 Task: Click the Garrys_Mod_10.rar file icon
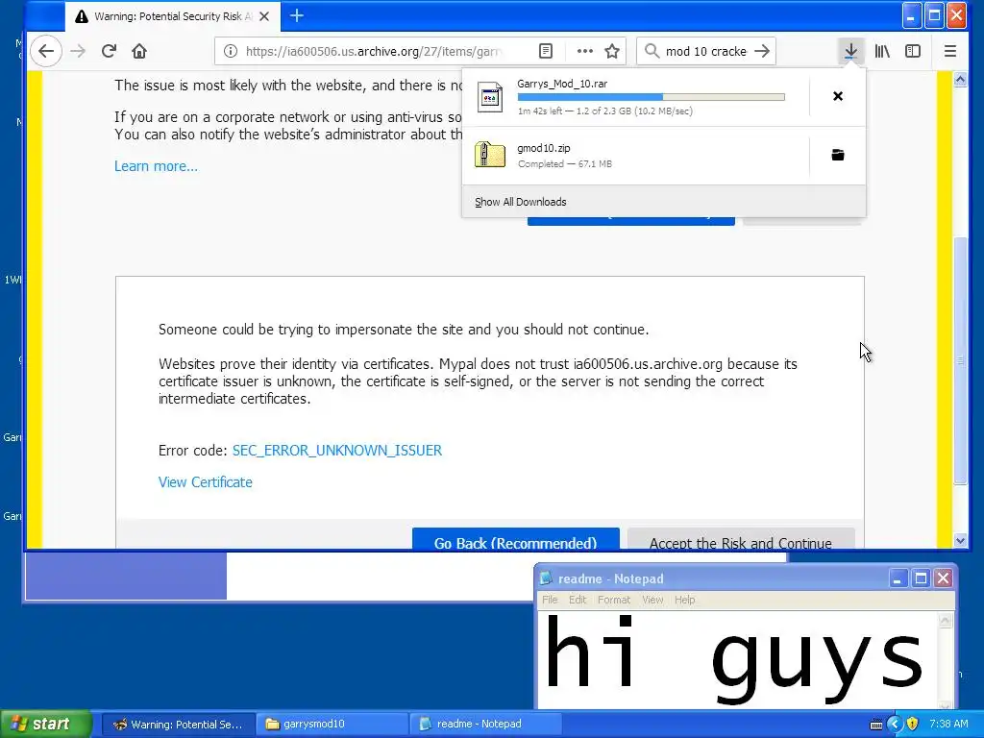click(x=489, y=97)
